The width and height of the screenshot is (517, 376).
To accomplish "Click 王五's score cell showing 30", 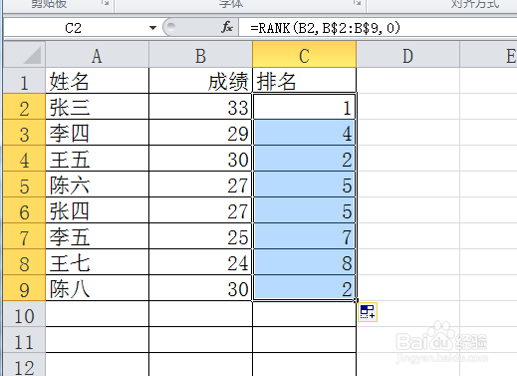I will 200,159.
